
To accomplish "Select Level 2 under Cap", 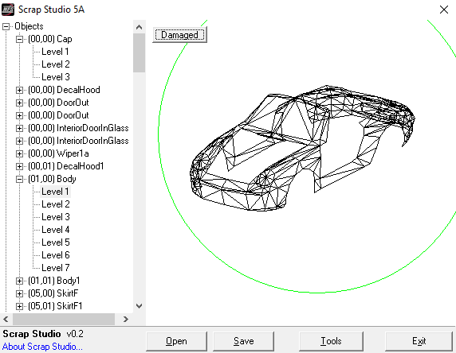I will click(x=56, y=64).
